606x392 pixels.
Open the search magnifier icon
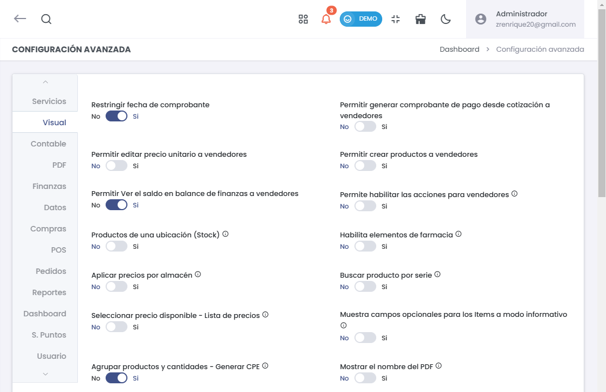point(46,19)
